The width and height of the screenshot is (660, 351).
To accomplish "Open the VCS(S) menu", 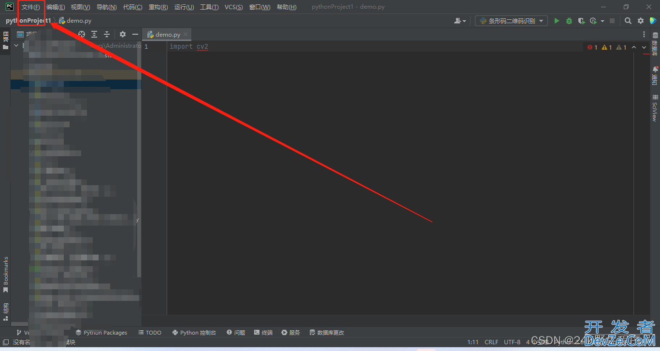I will pyautogui.click(x=234, y=7).
